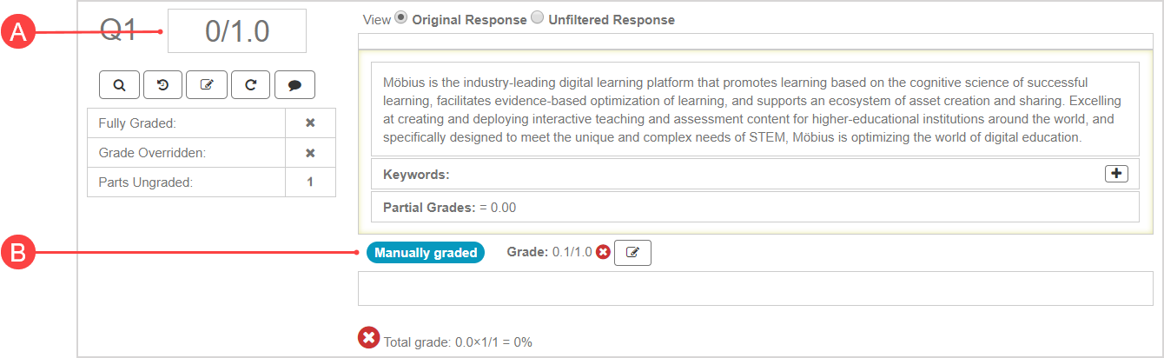Click the edit icon beside Grade 0.1/1.0

coord(632,253)
